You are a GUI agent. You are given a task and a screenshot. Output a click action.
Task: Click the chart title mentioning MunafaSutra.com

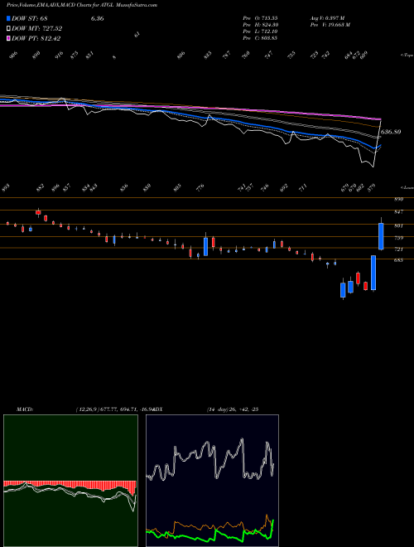coord(82,5)
